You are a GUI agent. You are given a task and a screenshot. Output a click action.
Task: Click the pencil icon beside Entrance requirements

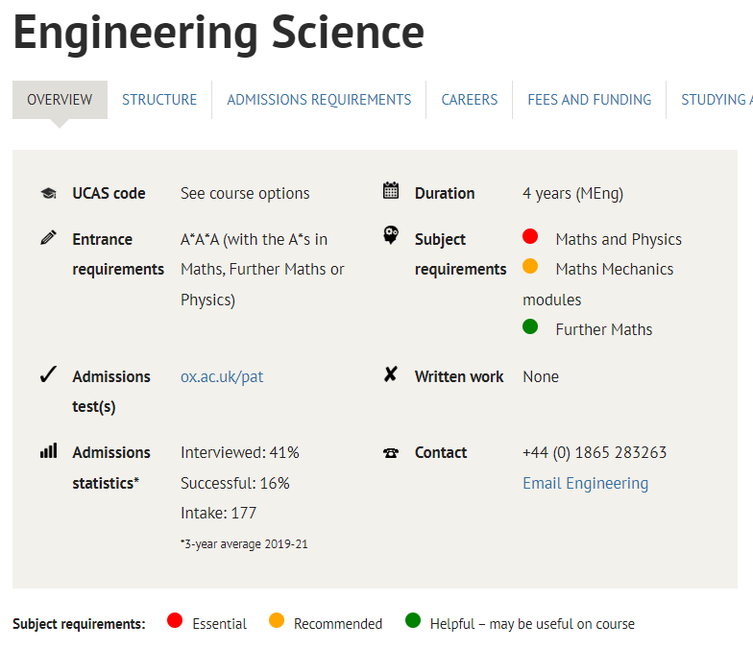(x=48, y=238)
